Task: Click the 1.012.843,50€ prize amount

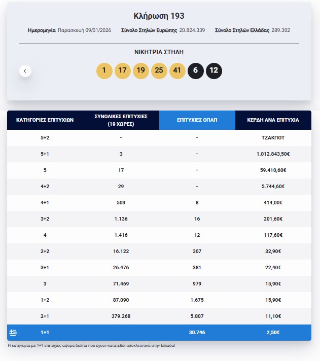Action: click(273, 154)
